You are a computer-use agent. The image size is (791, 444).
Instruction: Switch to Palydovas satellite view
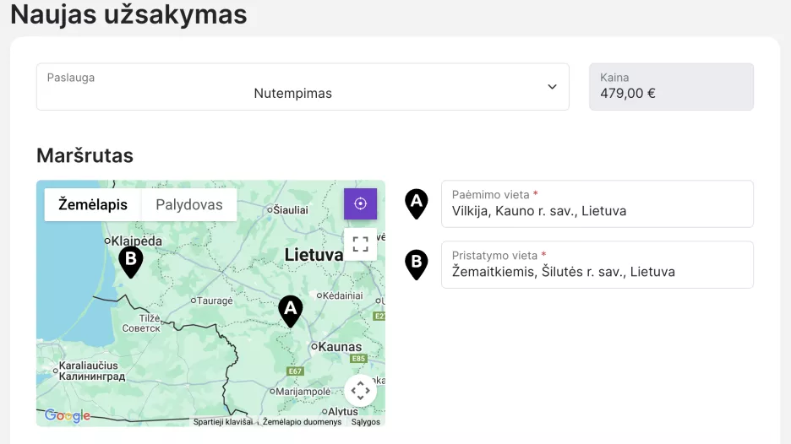coord(189,204)
